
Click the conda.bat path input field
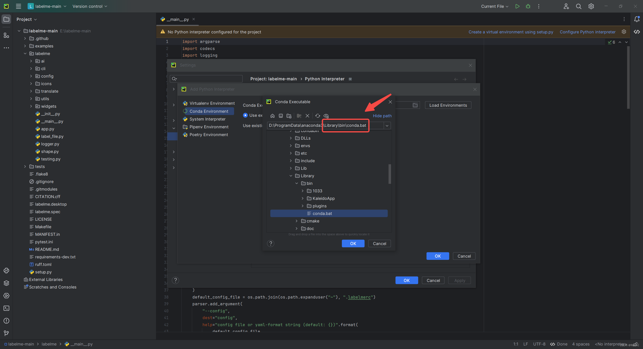(x=325, y=125)
